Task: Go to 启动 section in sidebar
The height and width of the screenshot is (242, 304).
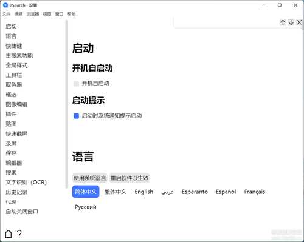Action: 11,26
